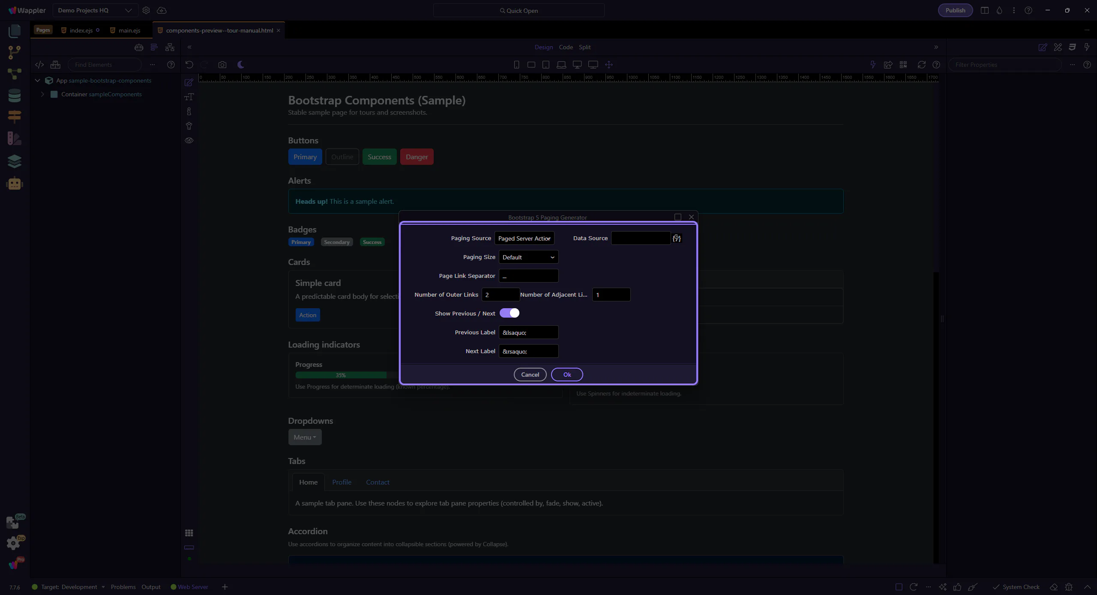
Task: Toggle dark mode with the moon icon
Action: pos(241,65)
